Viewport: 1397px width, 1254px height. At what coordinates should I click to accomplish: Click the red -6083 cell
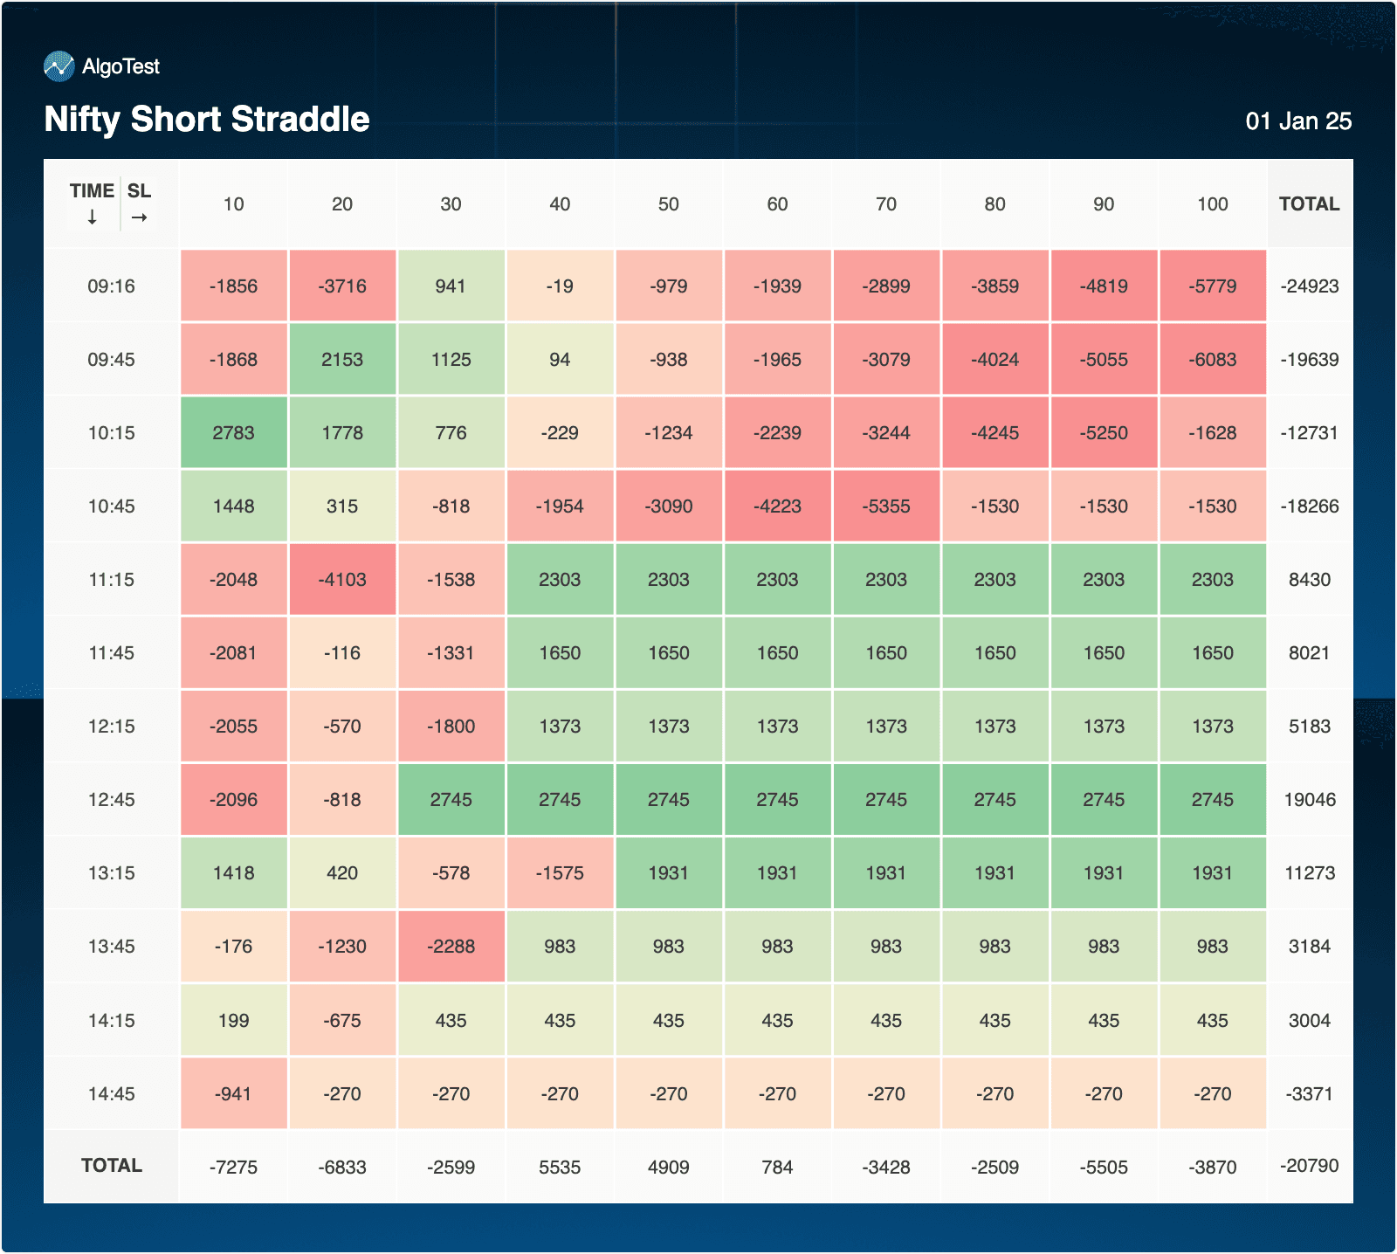[x=1212, y=360]
